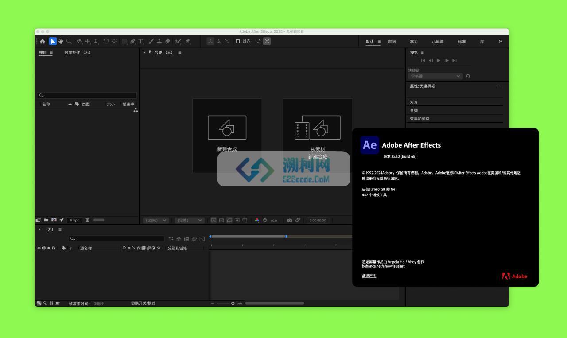Screen dimensions: 567x338
Task: Click the show channel color icon in viewer
Action: point(257,220)
